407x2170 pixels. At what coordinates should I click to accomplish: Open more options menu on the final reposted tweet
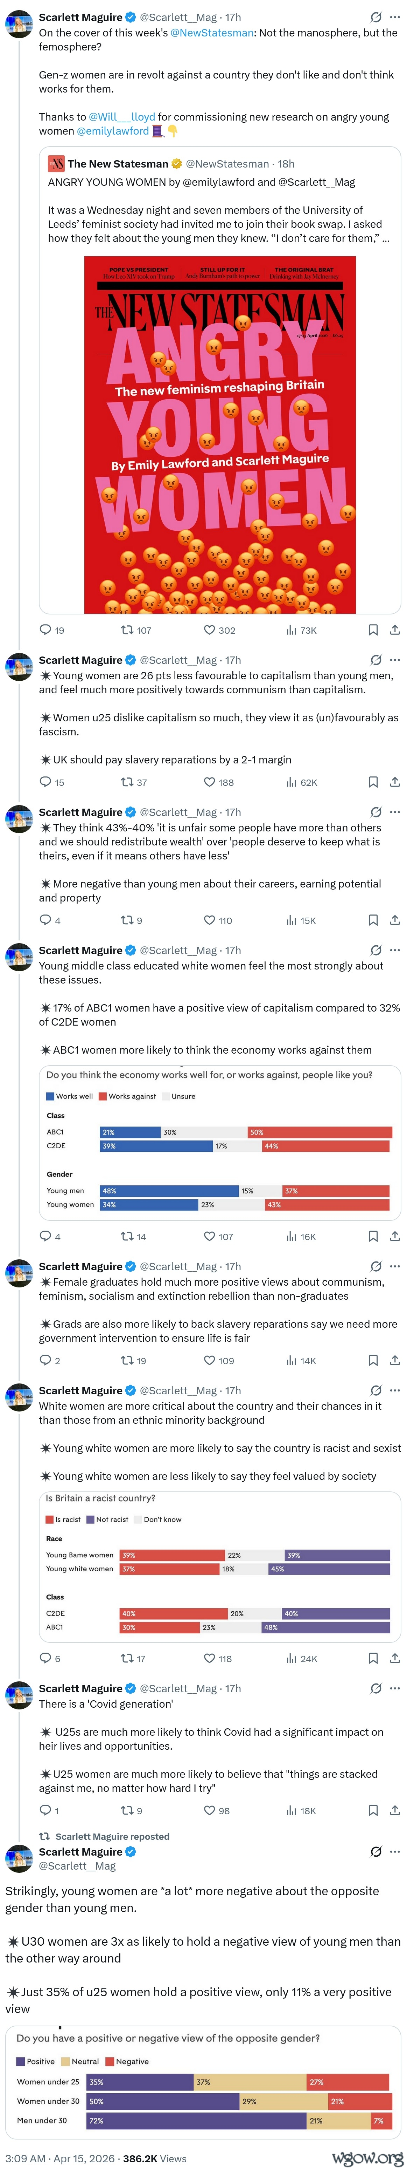pyautogui.click(x=395, y=1852)
